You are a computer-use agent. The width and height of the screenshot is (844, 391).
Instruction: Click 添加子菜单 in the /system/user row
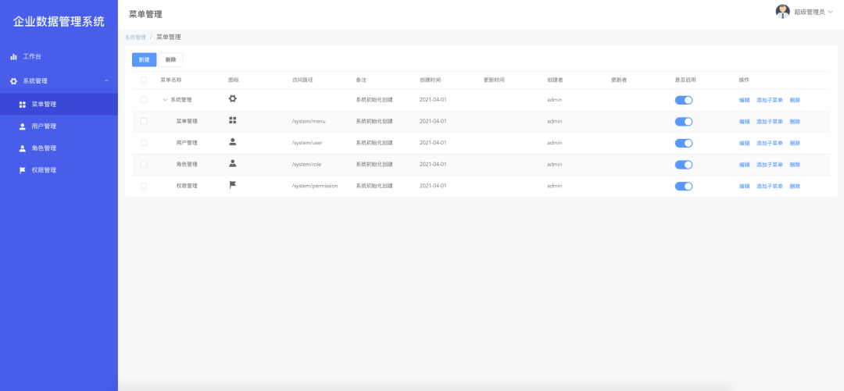pyautogui.click(x=770, y=143)
